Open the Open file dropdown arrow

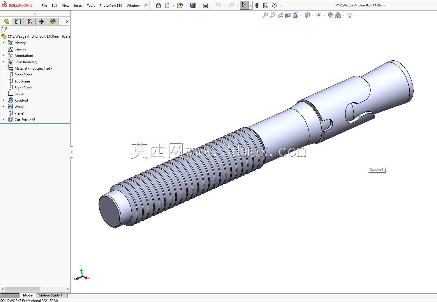tap(186, 5)
